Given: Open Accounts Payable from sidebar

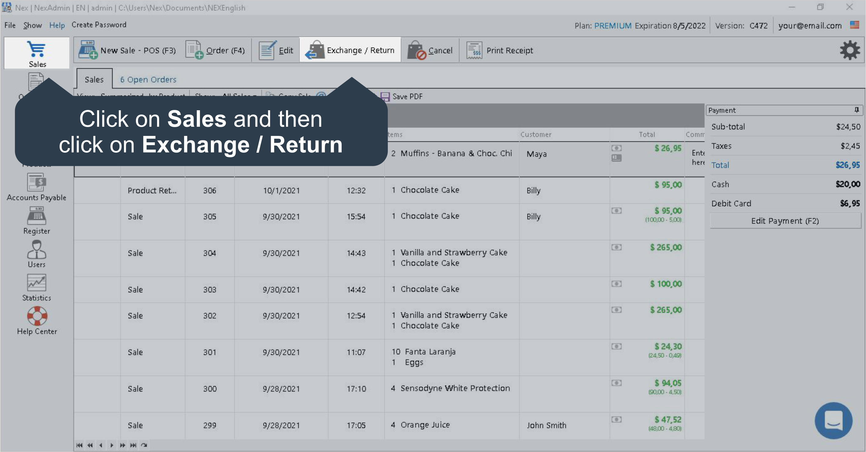Looking at the screenshot, I should click(36, 187).
